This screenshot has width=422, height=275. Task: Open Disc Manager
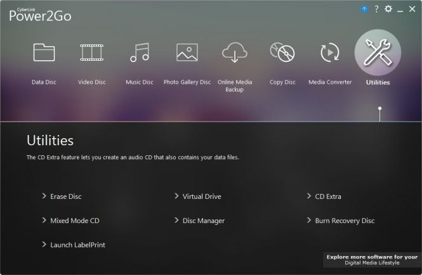[204, 221]
